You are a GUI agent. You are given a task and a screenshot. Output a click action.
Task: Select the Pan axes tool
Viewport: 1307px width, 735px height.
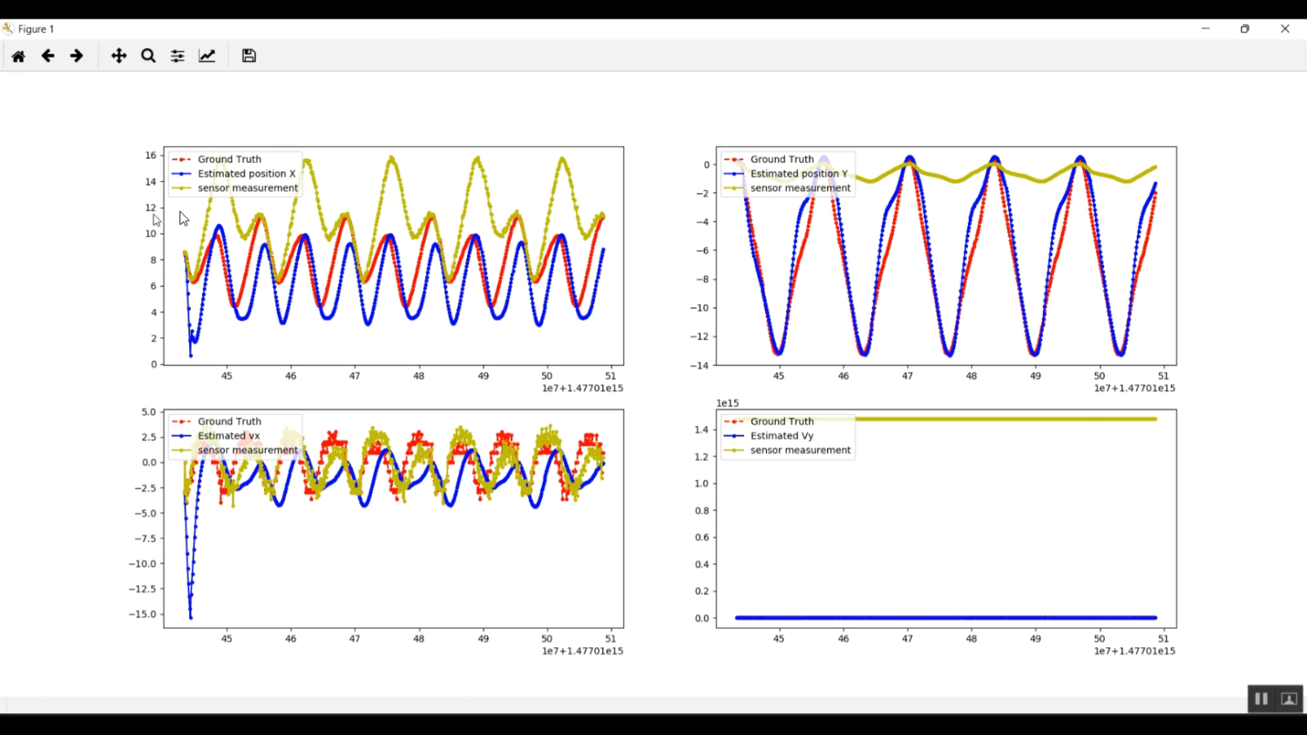[x=119, y=56]
